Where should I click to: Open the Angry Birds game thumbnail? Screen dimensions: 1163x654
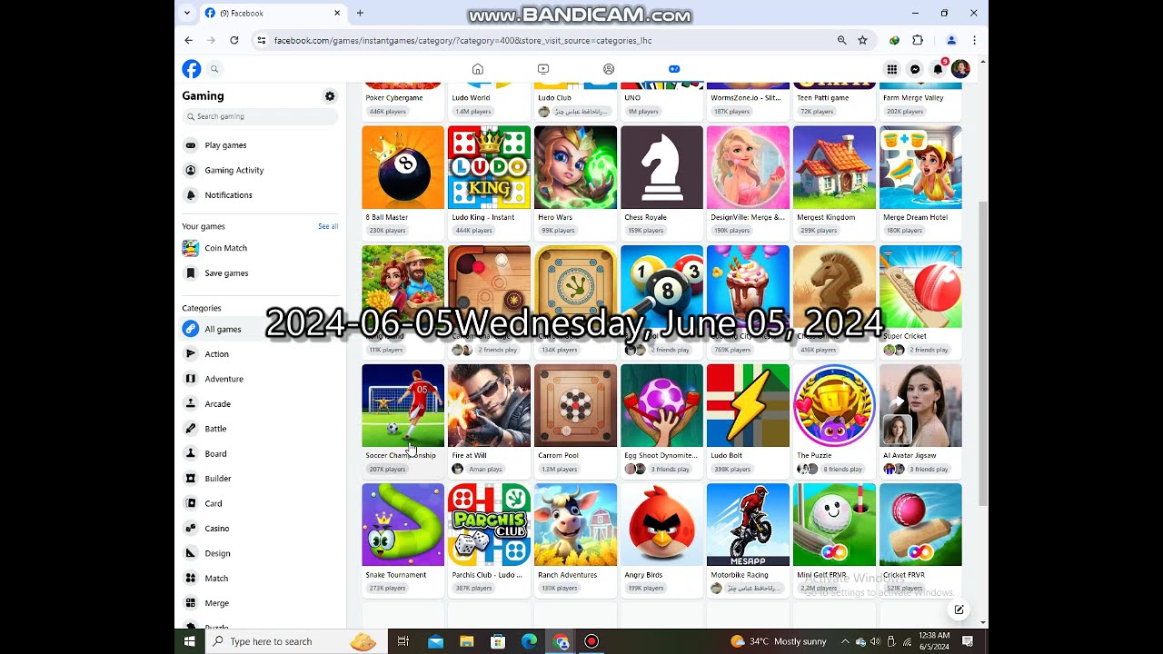(661, 524)
